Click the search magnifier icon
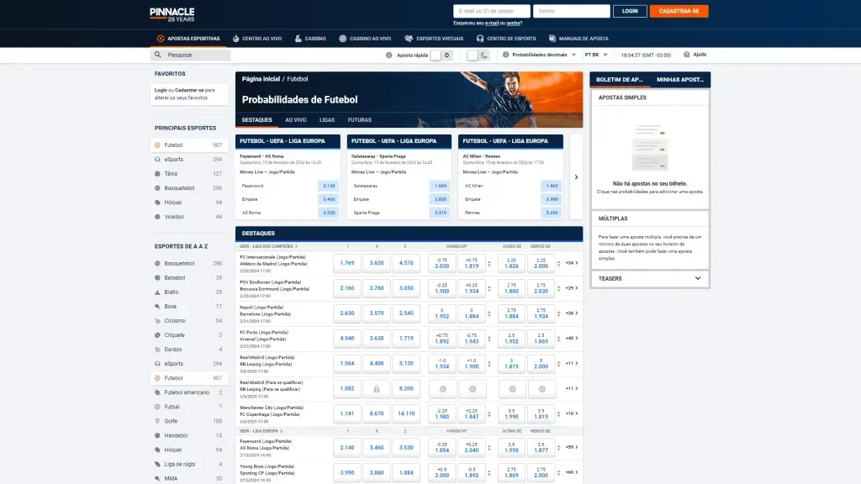The image size is (861, 484). tap(156, 54)
